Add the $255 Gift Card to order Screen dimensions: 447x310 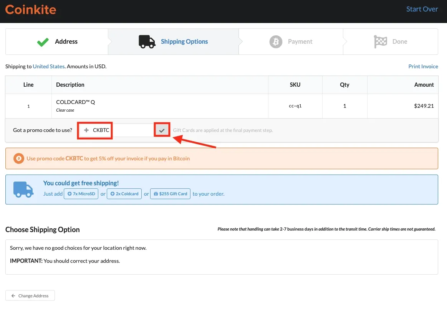tap(170, 194)
